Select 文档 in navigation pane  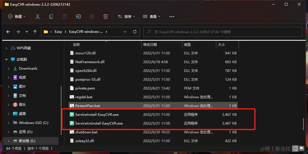[22, 95]
